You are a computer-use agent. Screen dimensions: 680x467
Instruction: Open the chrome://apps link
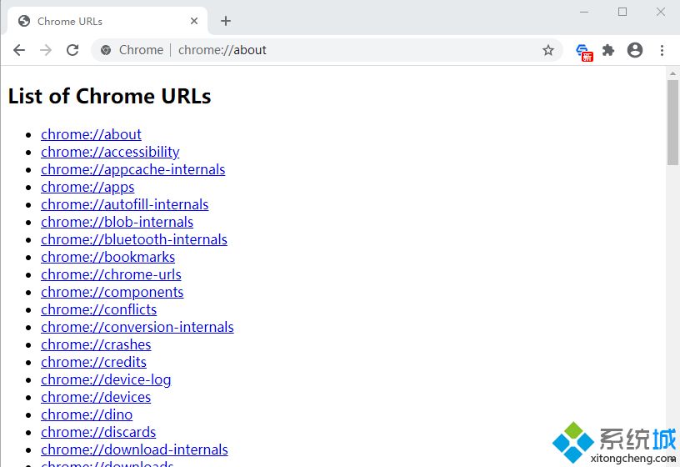click(x=87, y=187)
